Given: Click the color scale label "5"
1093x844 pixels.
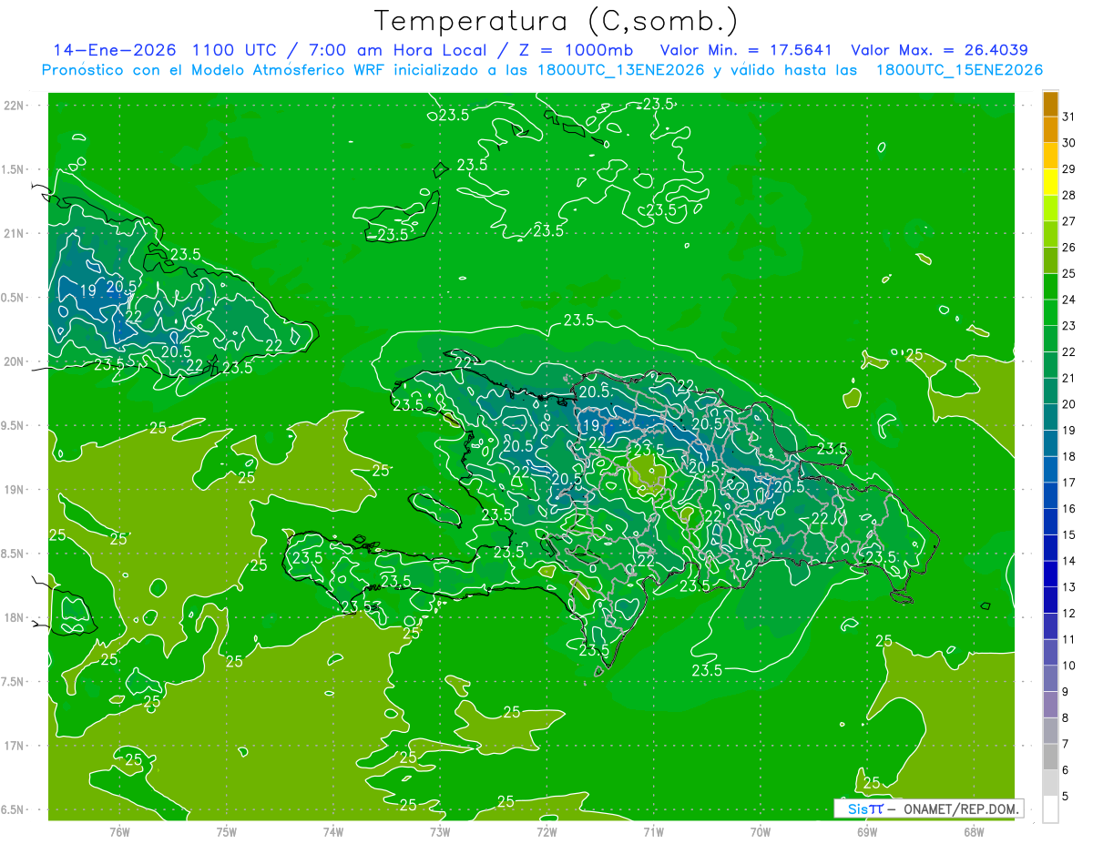Looking at the screenshot, I should (1066, 797).
